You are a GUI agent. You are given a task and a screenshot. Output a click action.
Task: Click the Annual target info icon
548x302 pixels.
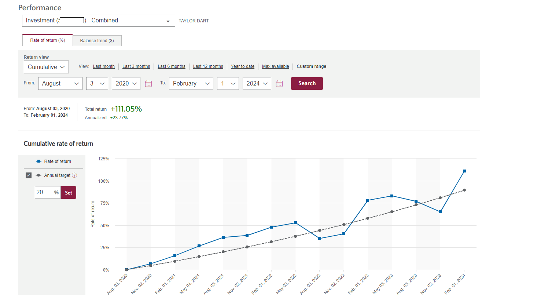point(74,175)
